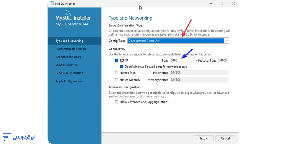Click the Cancel button

point(225,138)
